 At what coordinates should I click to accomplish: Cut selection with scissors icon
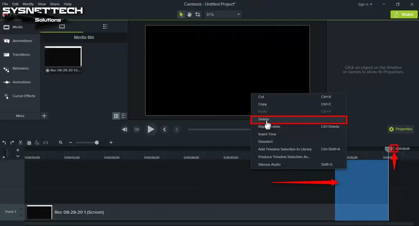[x=21, y=143]
